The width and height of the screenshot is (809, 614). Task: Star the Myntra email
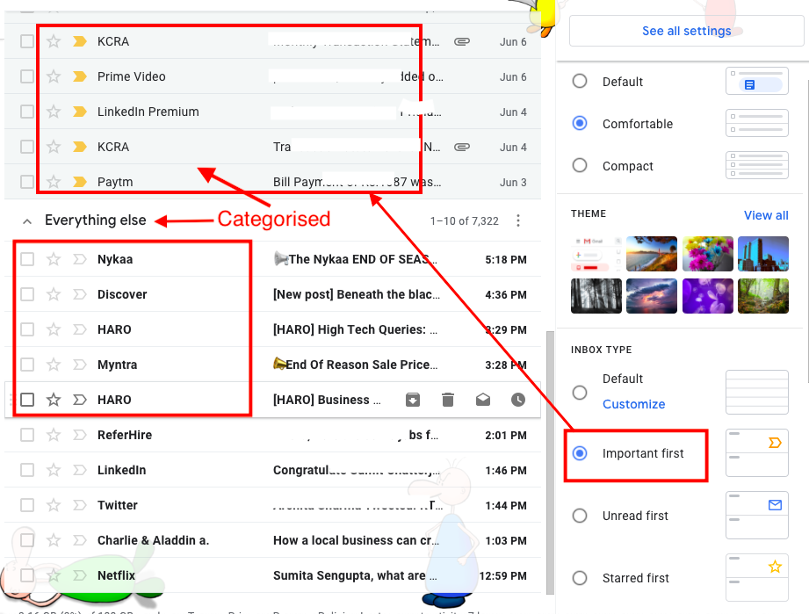point(54,365)
